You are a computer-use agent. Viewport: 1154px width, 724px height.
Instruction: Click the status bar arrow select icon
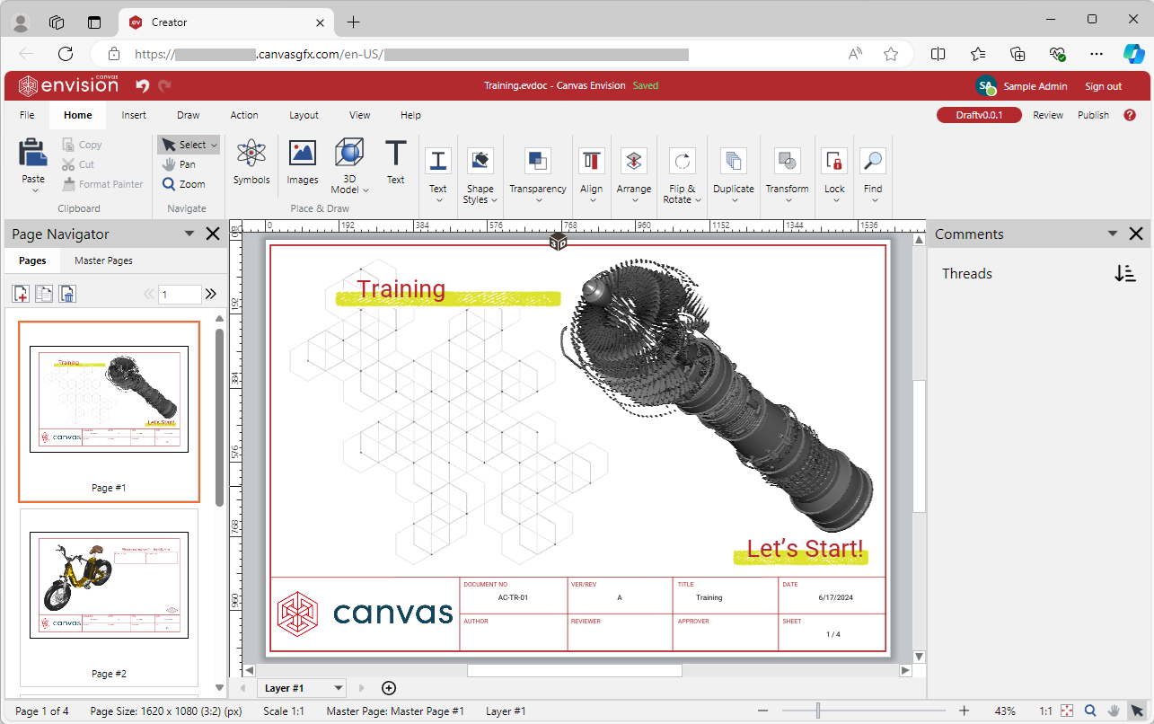click(1137, 711)
